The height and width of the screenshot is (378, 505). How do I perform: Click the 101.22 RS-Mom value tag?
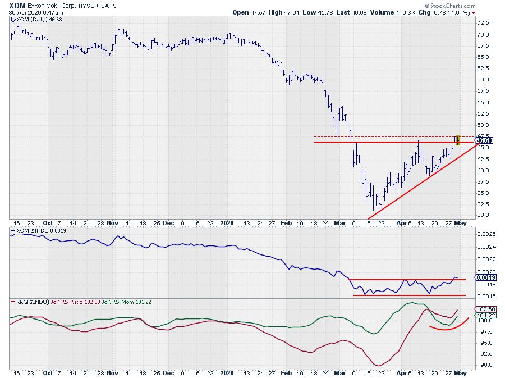(486, 316)
